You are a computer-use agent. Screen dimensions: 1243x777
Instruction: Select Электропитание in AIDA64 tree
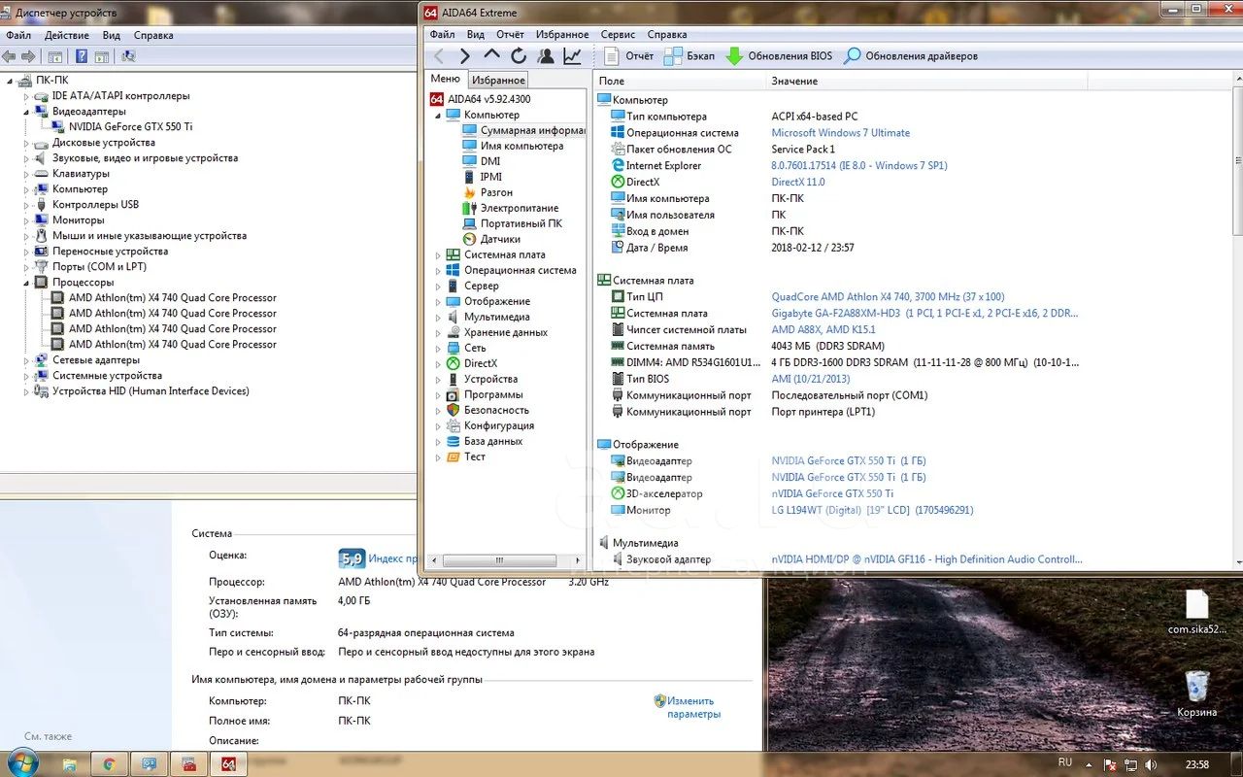click(x=520, y=208)
